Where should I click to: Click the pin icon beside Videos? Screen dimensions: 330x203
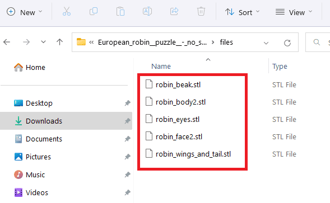click(x=127, y=192)
